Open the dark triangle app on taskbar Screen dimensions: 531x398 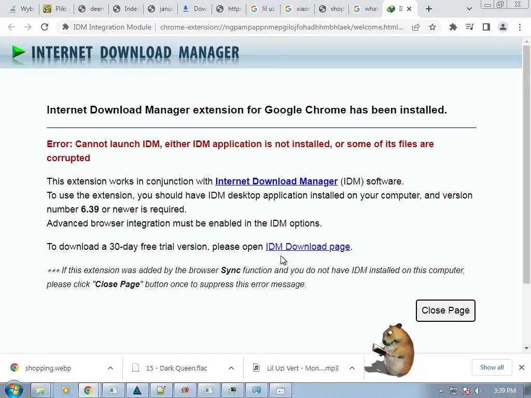click(137, 391)
